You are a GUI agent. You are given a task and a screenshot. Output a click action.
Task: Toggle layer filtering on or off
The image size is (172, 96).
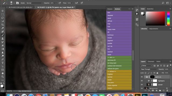(171, 65)
